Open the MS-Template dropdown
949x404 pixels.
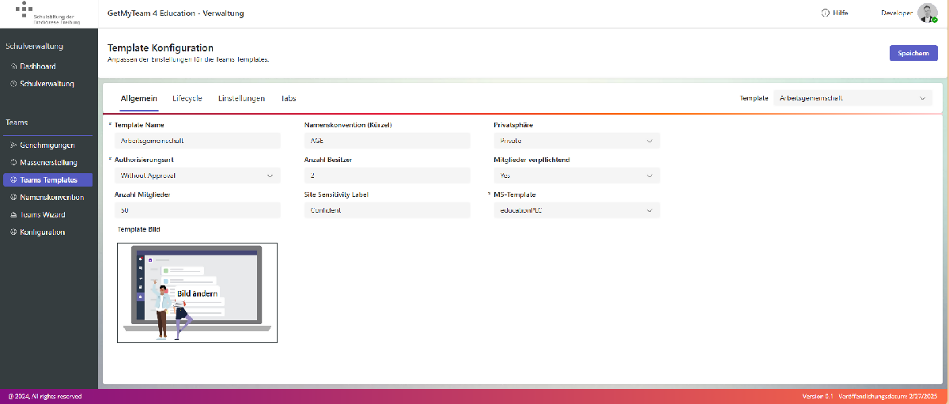[x=577, y=210]
